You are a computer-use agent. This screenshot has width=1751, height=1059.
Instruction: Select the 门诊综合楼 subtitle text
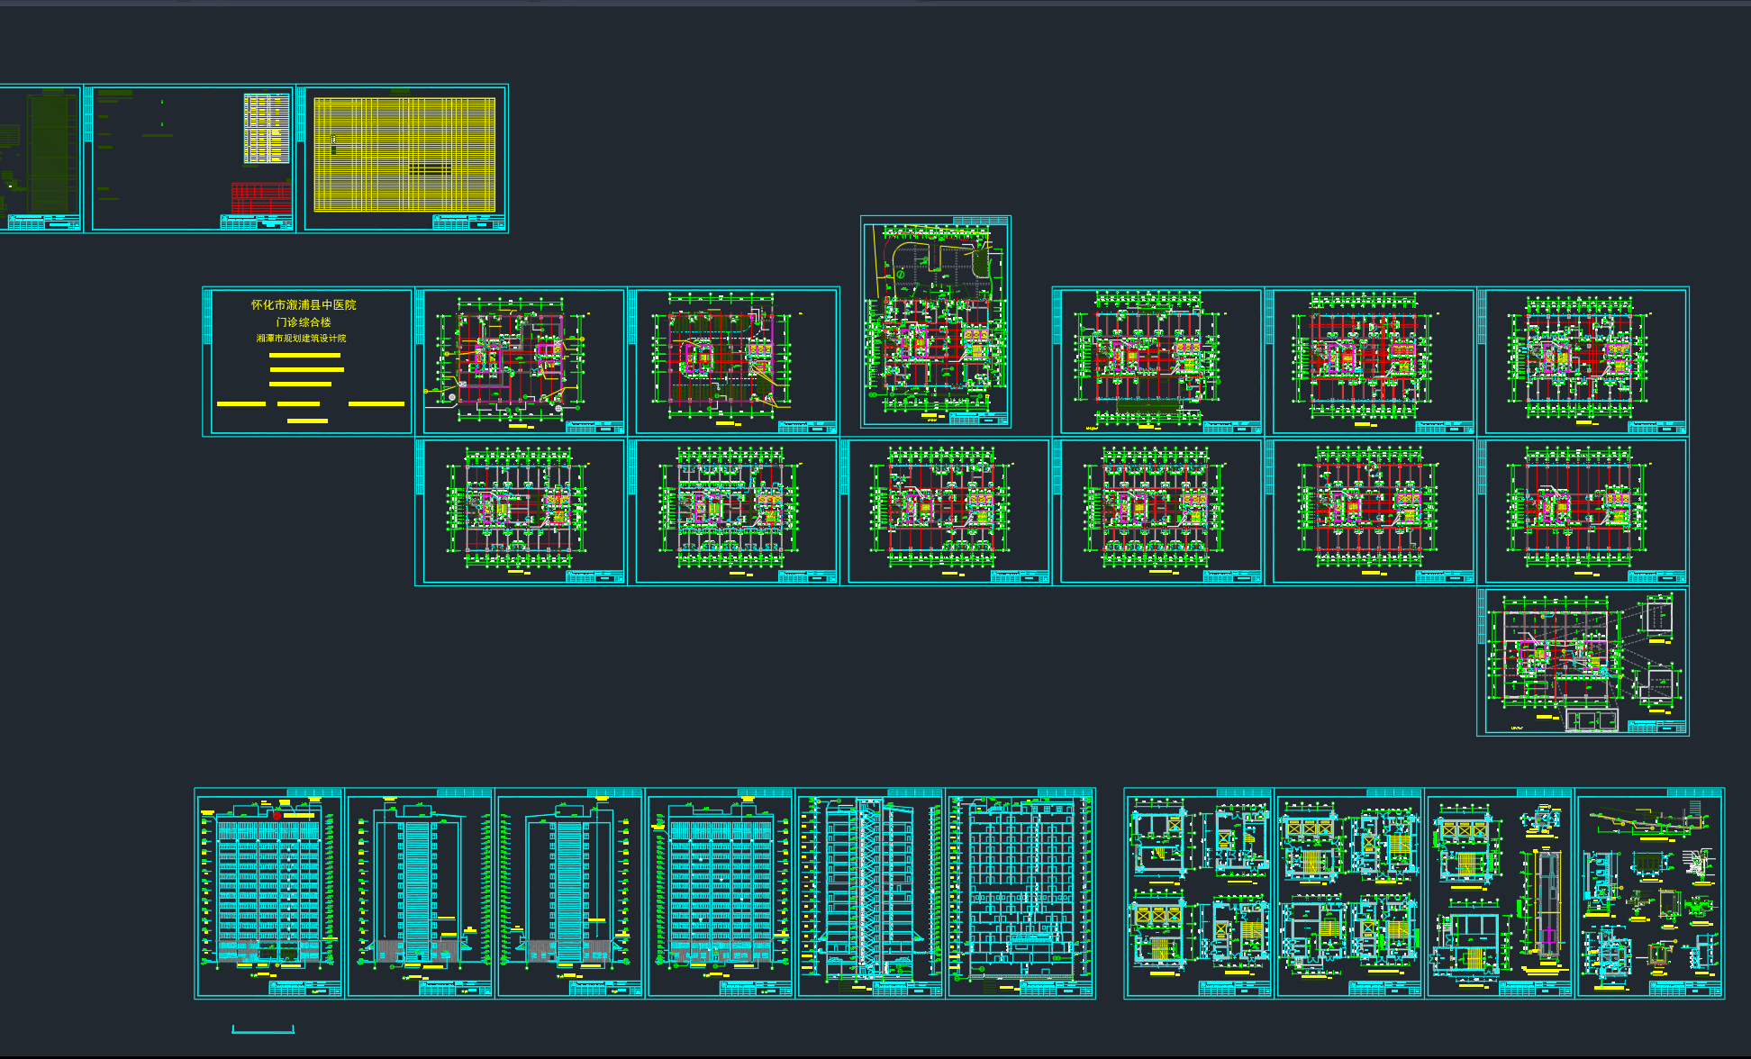[x=304, y=321]
